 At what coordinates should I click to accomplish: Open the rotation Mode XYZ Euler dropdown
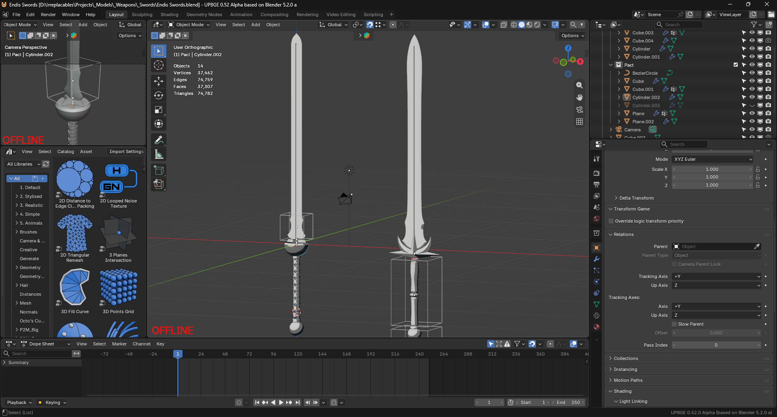tap(712, 159)
